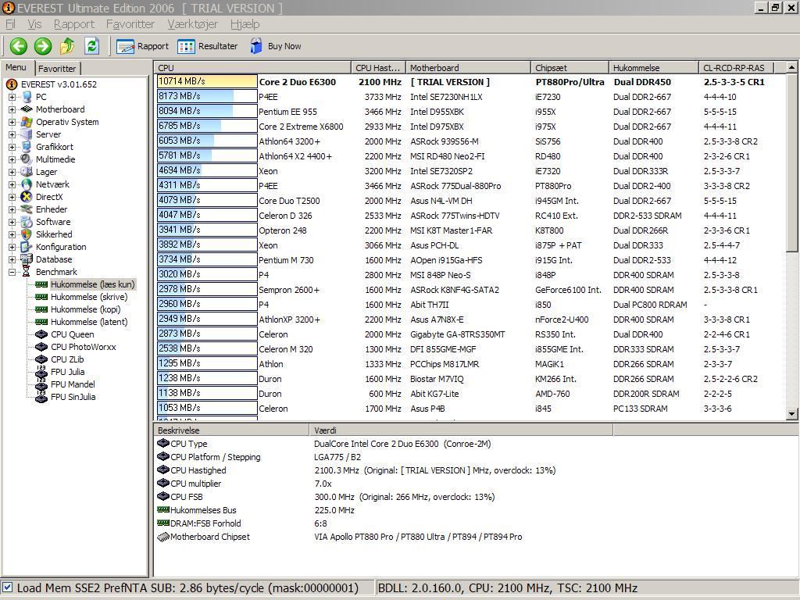Image resolution: width=800 pixels, height=600 pixels.
Task: Collapse the Benchmark tree node
Action: point(12,272)
